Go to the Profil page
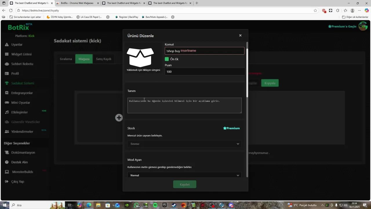This screenshot has width=371, height=209. point(15,73)
